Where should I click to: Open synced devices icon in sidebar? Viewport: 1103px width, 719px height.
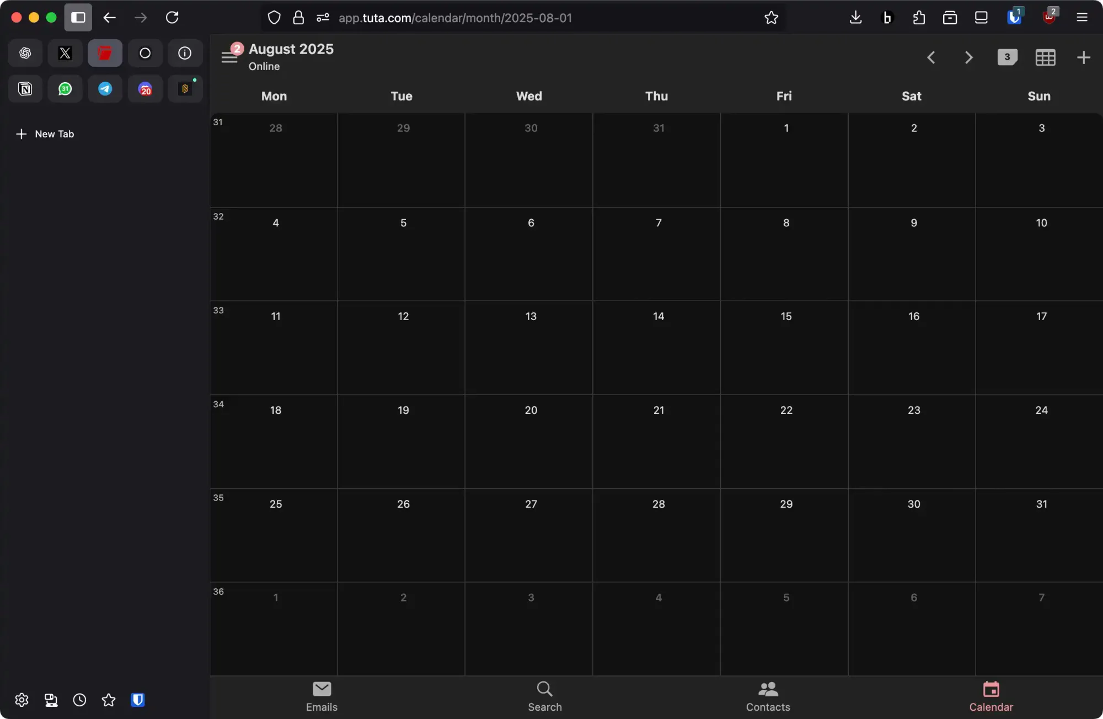tap(51, 700)
